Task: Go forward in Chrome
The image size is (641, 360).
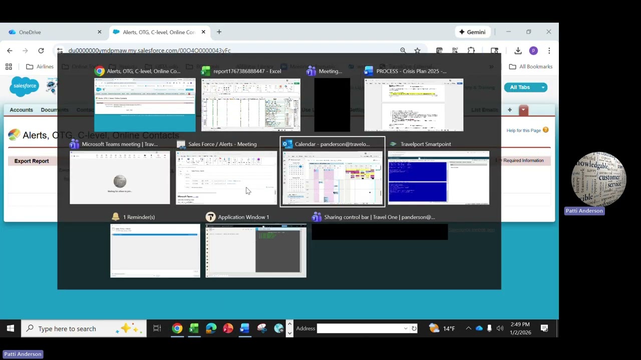Action: pos(25,50)
